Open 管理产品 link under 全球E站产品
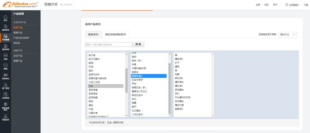The image size is (310, 133). point(18,33)
